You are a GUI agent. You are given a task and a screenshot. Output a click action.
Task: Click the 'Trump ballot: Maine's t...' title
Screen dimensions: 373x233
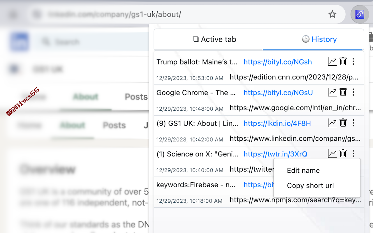[x=197, y=62]
